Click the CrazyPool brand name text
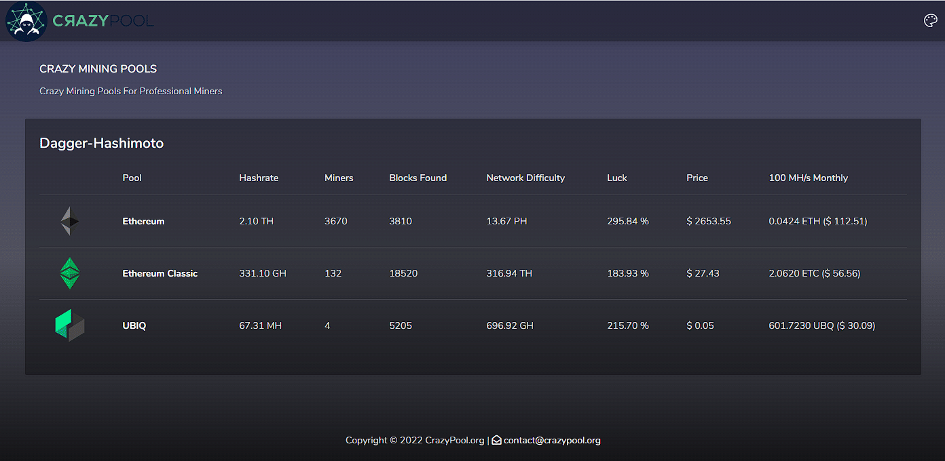Image resolution: width=945 pixels, height=461 pixels. tap(103, 21)
